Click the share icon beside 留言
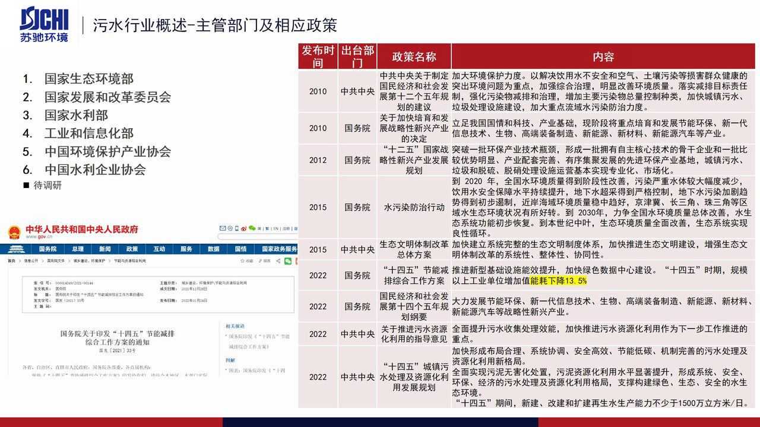 pyautogui.click(x=278, y=261)
